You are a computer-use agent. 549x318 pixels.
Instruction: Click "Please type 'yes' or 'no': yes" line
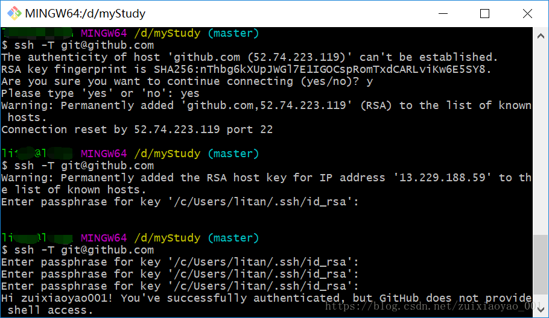click(x=100, y=93)
